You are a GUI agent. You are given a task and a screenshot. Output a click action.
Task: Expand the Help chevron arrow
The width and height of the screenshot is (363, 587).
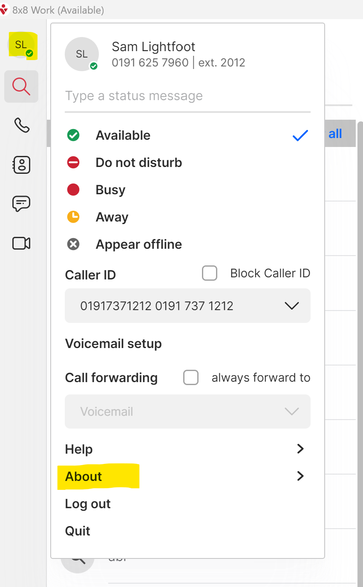(300, 449)
